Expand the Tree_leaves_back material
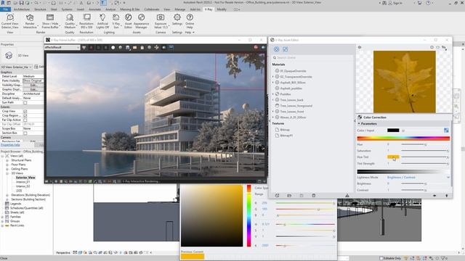 [x=273, y=100]
